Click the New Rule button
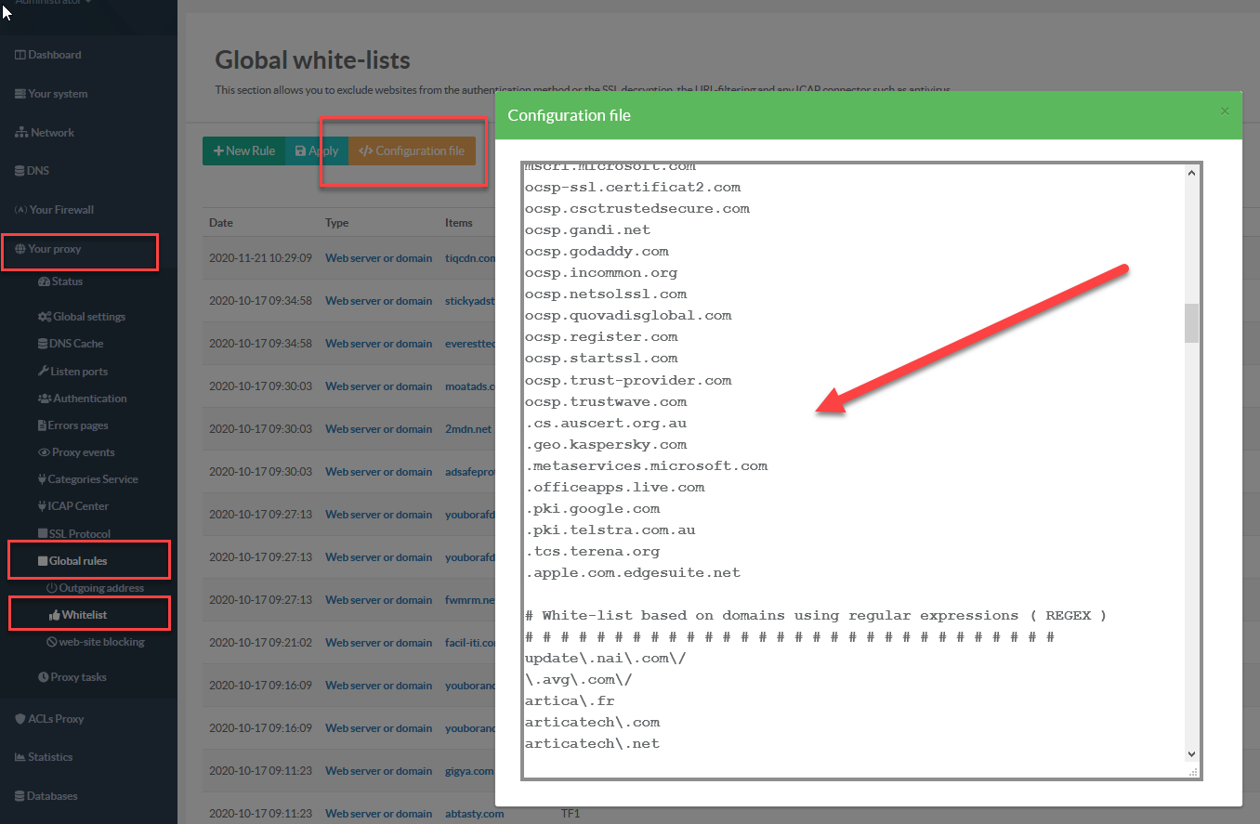 (243, 150)
